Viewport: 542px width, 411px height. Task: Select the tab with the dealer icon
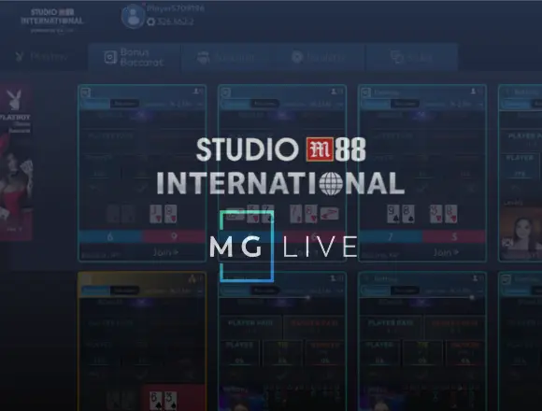click(227, 57)
